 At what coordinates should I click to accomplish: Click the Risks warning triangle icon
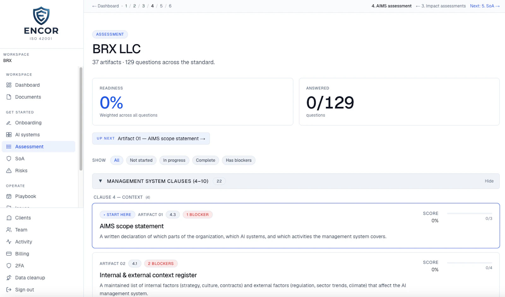9,171
